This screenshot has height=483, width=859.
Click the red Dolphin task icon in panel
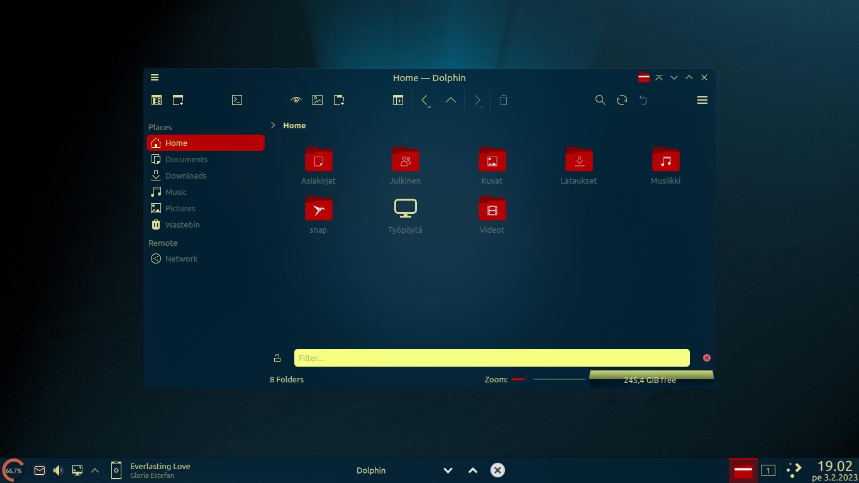[x=743, y=470]
